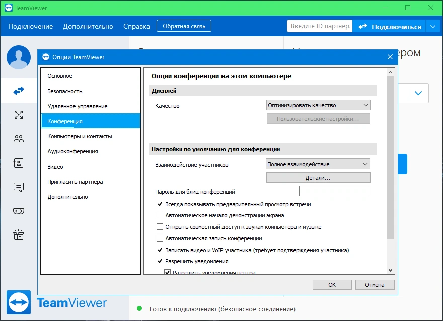
Task: Click the TeamViewer app icon in title bar
Action: (x=9, y=8)
